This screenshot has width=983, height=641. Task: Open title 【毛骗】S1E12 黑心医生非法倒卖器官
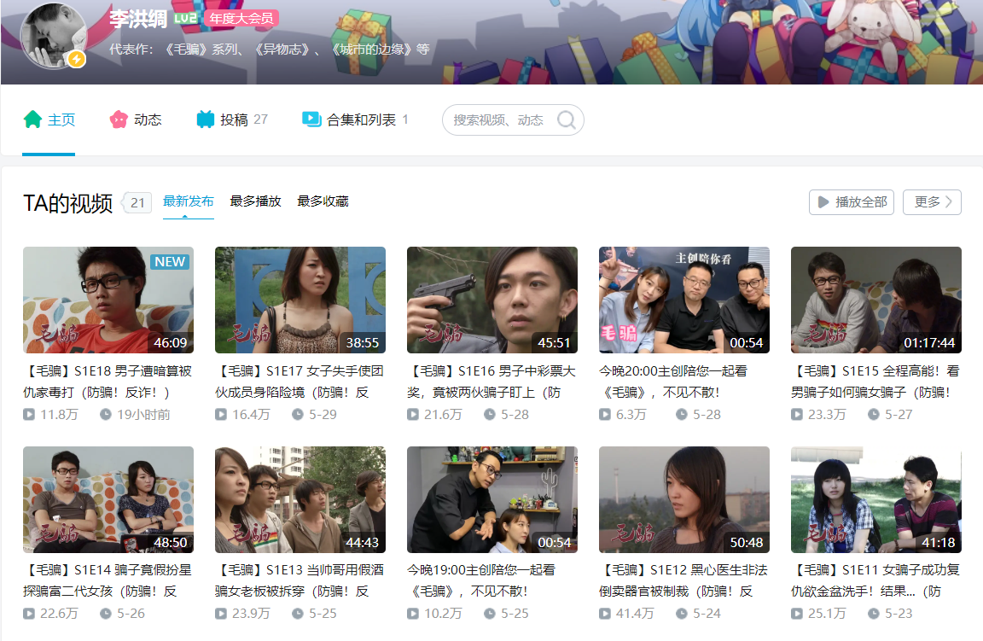pos(683,580)
